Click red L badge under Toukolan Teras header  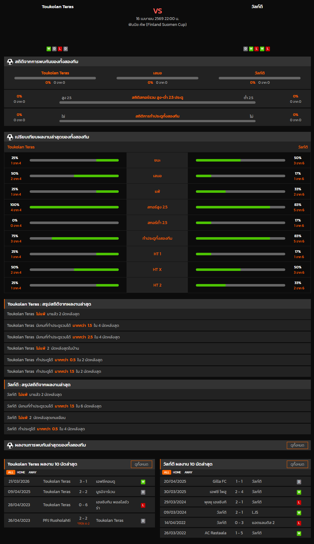click(x=60, y=49)
